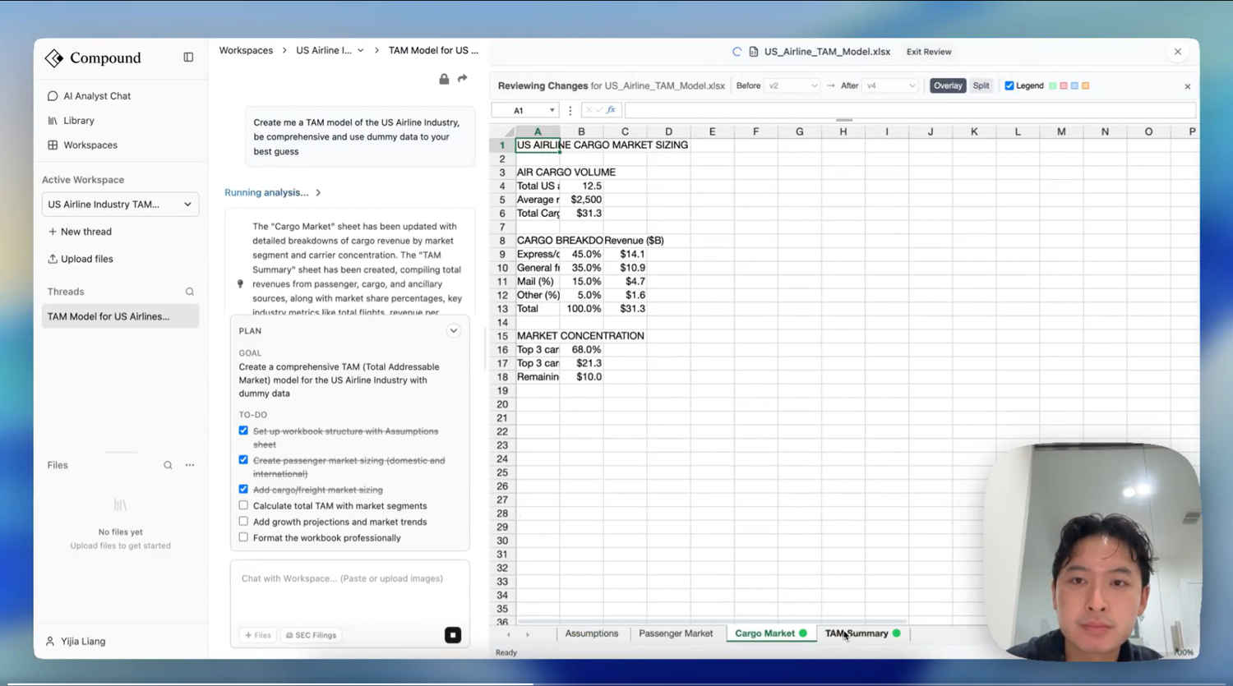Switch to the Passenger Market sheet tab
The width and height of the screenshot is (1233, 686).
click(x=676, y=633)
